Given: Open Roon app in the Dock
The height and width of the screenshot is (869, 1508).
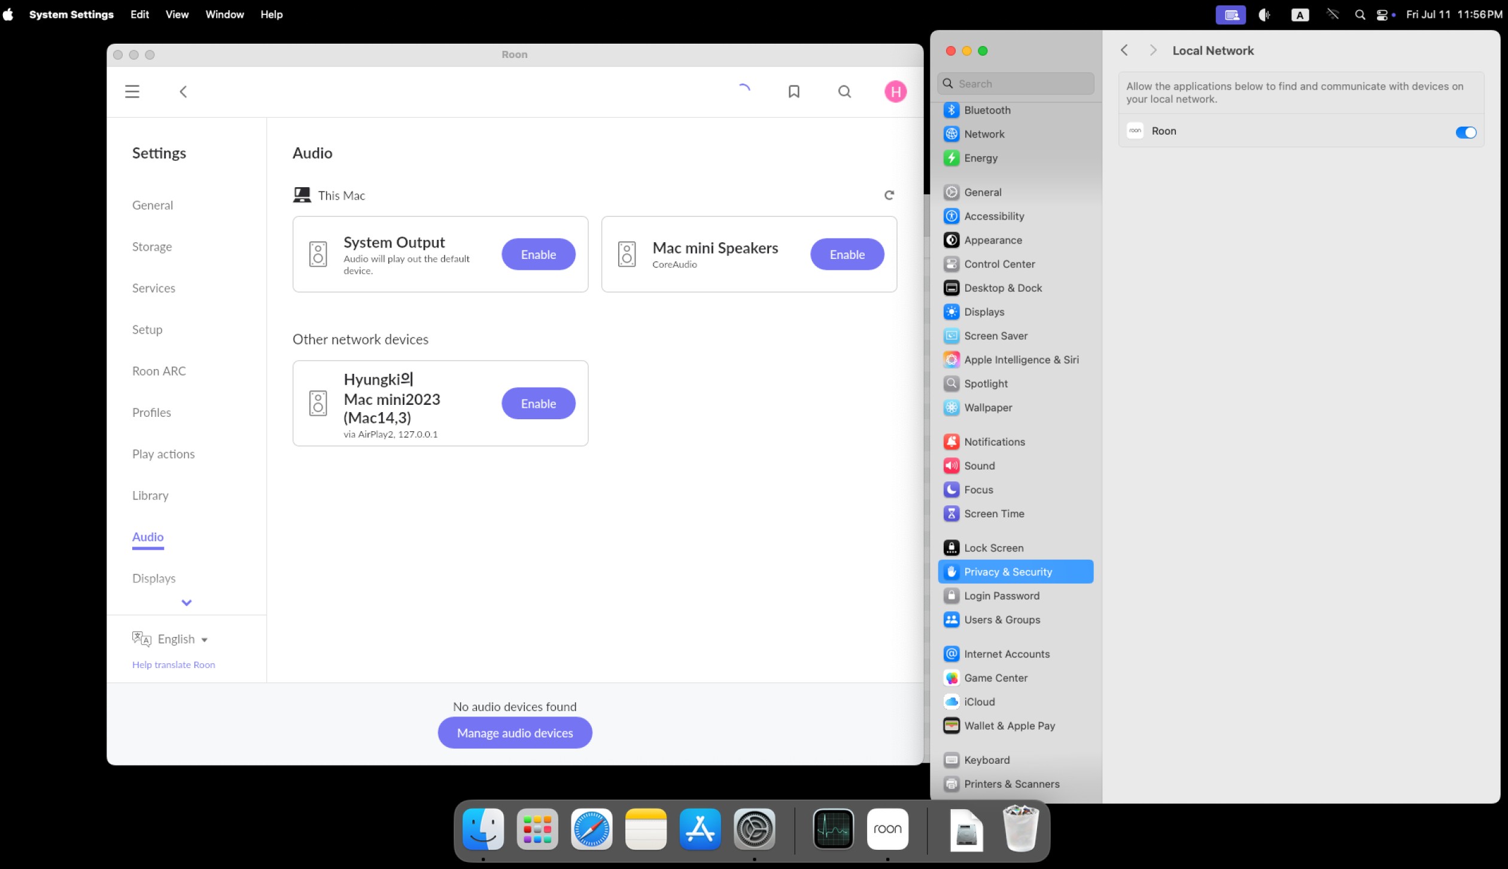Looking at the screenshot, I should 887,829.
